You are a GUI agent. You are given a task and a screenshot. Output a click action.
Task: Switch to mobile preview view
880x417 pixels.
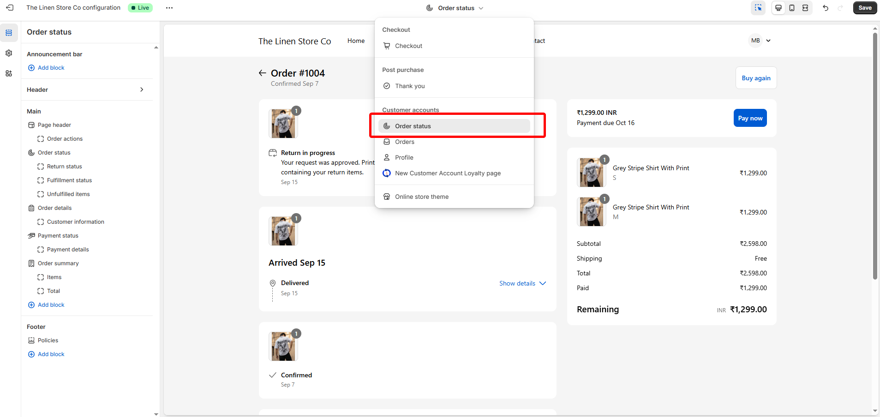tap(792, 8)
